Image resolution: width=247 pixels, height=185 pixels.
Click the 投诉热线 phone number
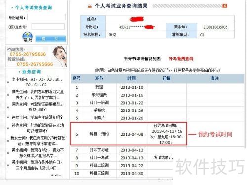(35, 64)
